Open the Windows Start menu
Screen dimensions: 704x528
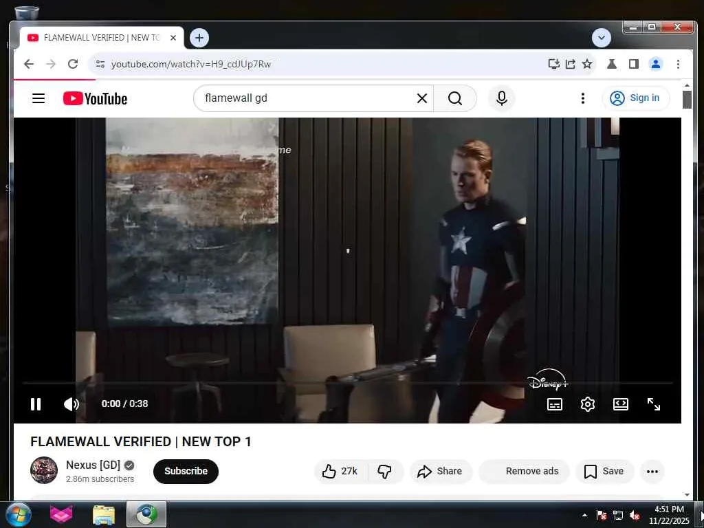19,515
